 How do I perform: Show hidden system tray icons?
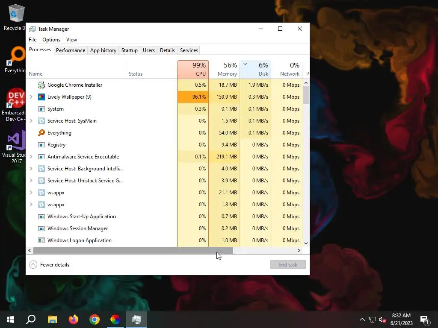pos(362,319)
